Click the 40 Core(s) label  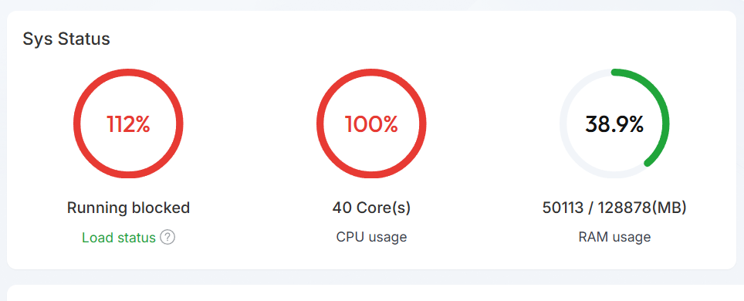[371, 208]
